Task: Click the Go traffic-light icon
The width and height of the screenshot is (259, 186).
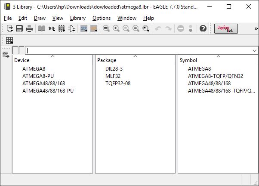Action: 191,28
